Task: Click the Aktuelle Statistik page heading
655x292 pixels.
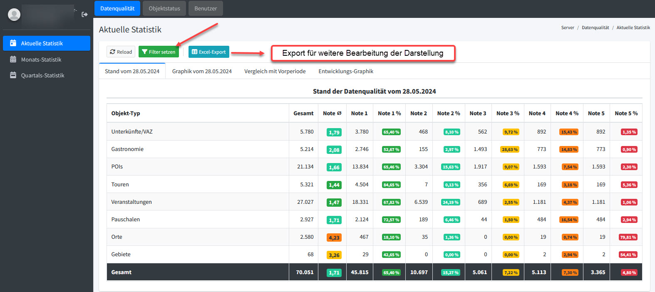Action: click(x=130, y=30)
